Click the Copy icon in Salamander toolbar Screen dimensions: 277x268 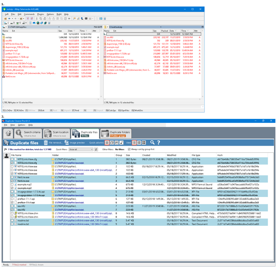point(41,19)
